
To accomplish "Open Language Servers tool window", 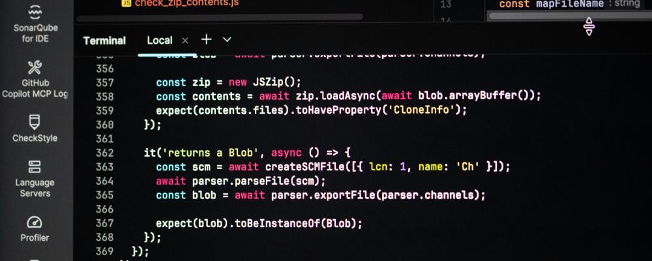I will coord(35,179).
